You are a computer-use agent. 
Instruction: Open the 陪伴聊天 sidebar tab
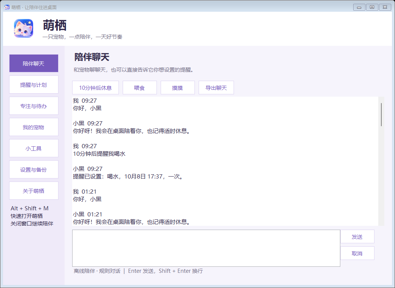(x=34, y=63)
